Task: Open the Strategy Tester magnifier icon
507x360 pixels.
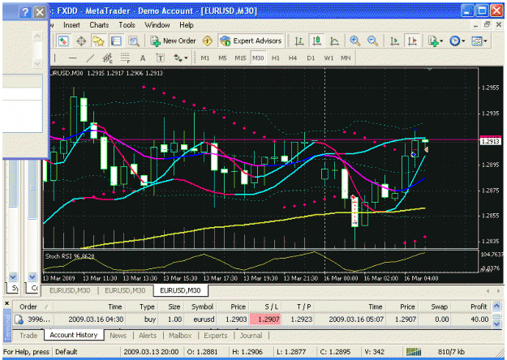Action: click(134, 41)
